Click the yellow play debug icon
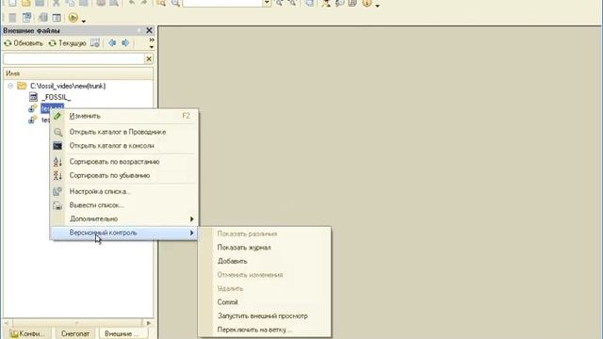Screen dimensions: 603x339 point(73,18)
